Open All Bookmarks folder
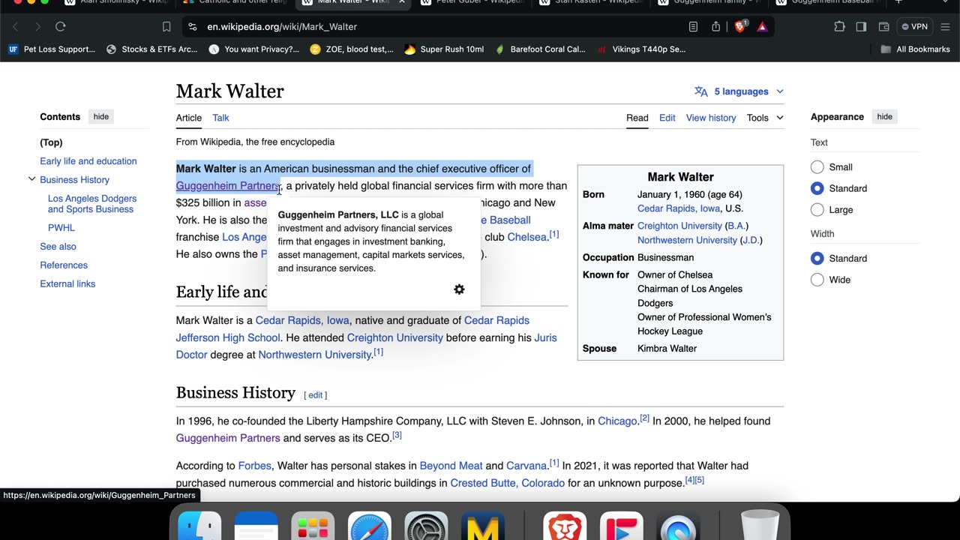This screenshot has height=540, width=960. 916,49
